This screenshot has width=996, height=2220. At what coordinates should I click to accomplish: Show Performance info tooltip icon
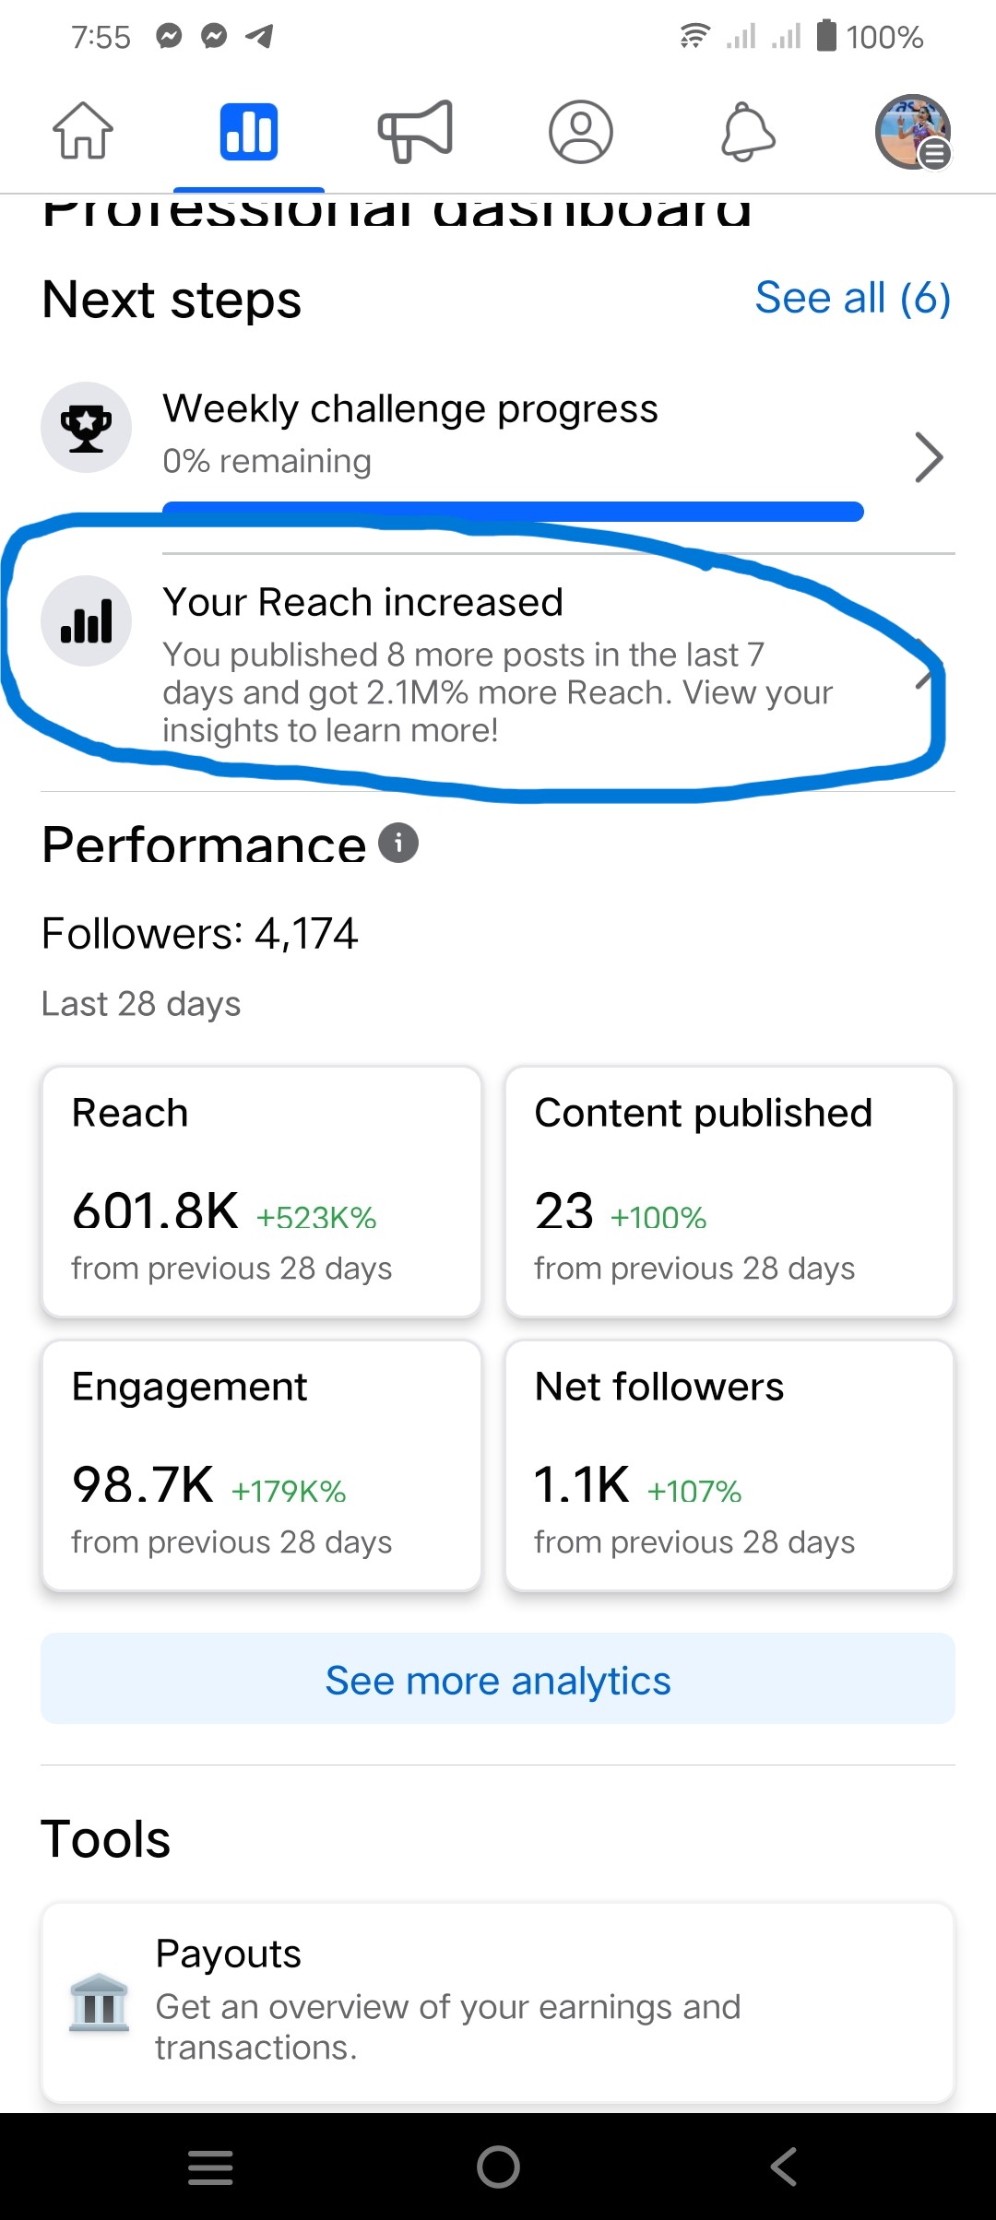point(398,843)
